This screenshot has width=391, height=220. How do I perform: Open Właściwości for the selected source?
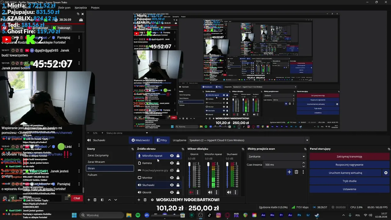(x=141, y=140)
